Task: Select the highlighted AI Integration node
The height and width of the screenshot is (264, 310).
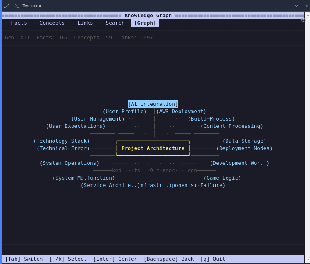Action: click(x=153, y=104)
